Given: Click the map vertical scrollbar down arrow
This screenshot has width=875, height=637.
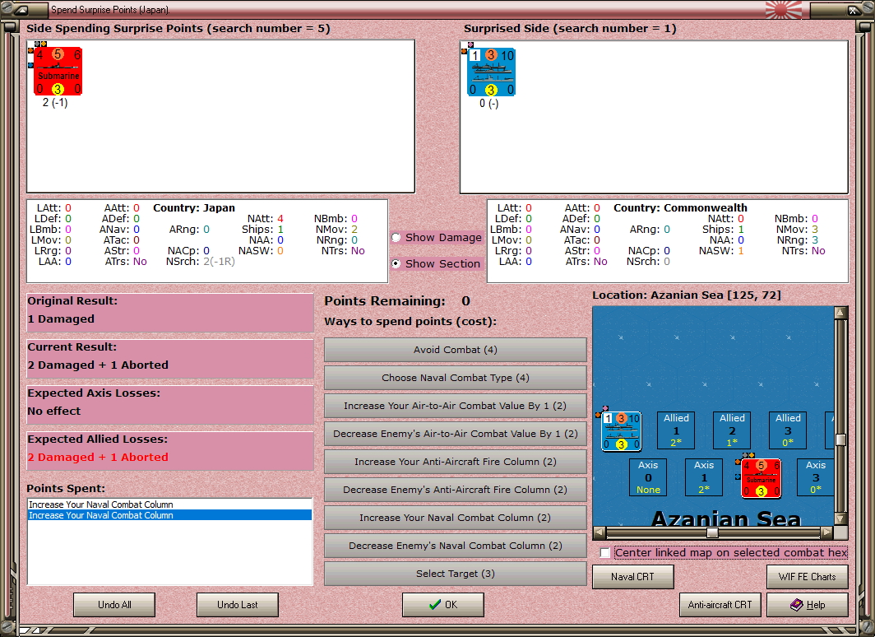Looking at the screenshot, I should 840,518.
